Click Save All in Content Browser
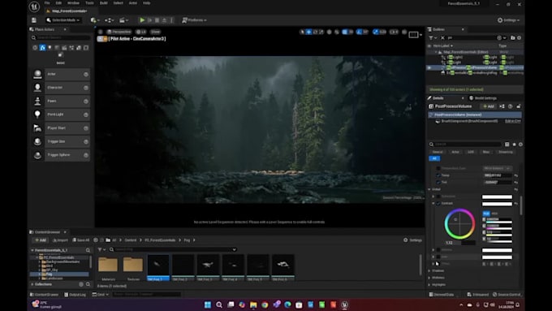This screenshot has width=552, height=311. (81, 240)
